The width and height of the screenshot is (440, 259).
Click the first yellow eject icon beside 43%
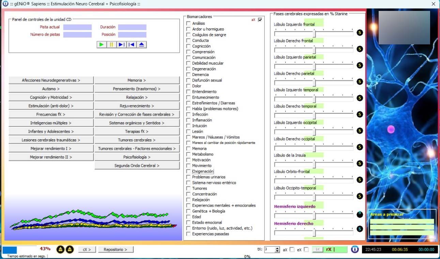click(x=60, y=249)
